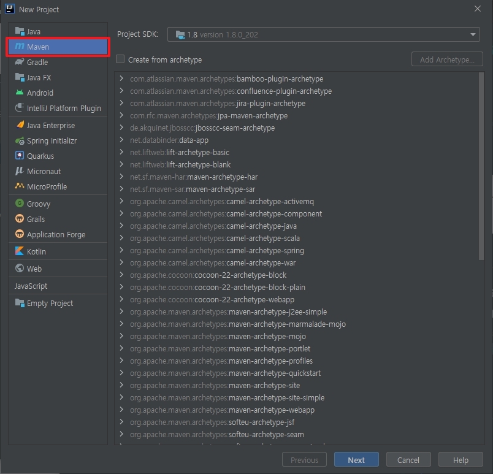Select the Java project type icon

tap(20, 31)
